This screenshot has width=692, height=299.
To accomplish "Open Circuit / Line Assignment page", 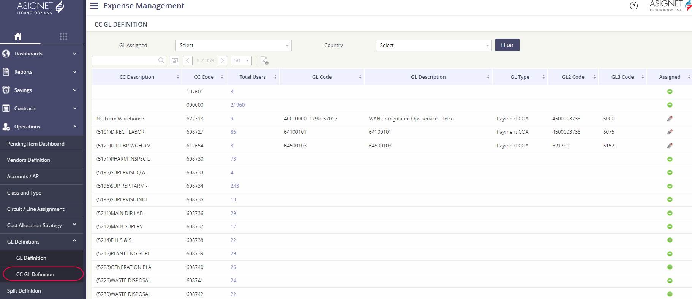I will coord(41,209).
